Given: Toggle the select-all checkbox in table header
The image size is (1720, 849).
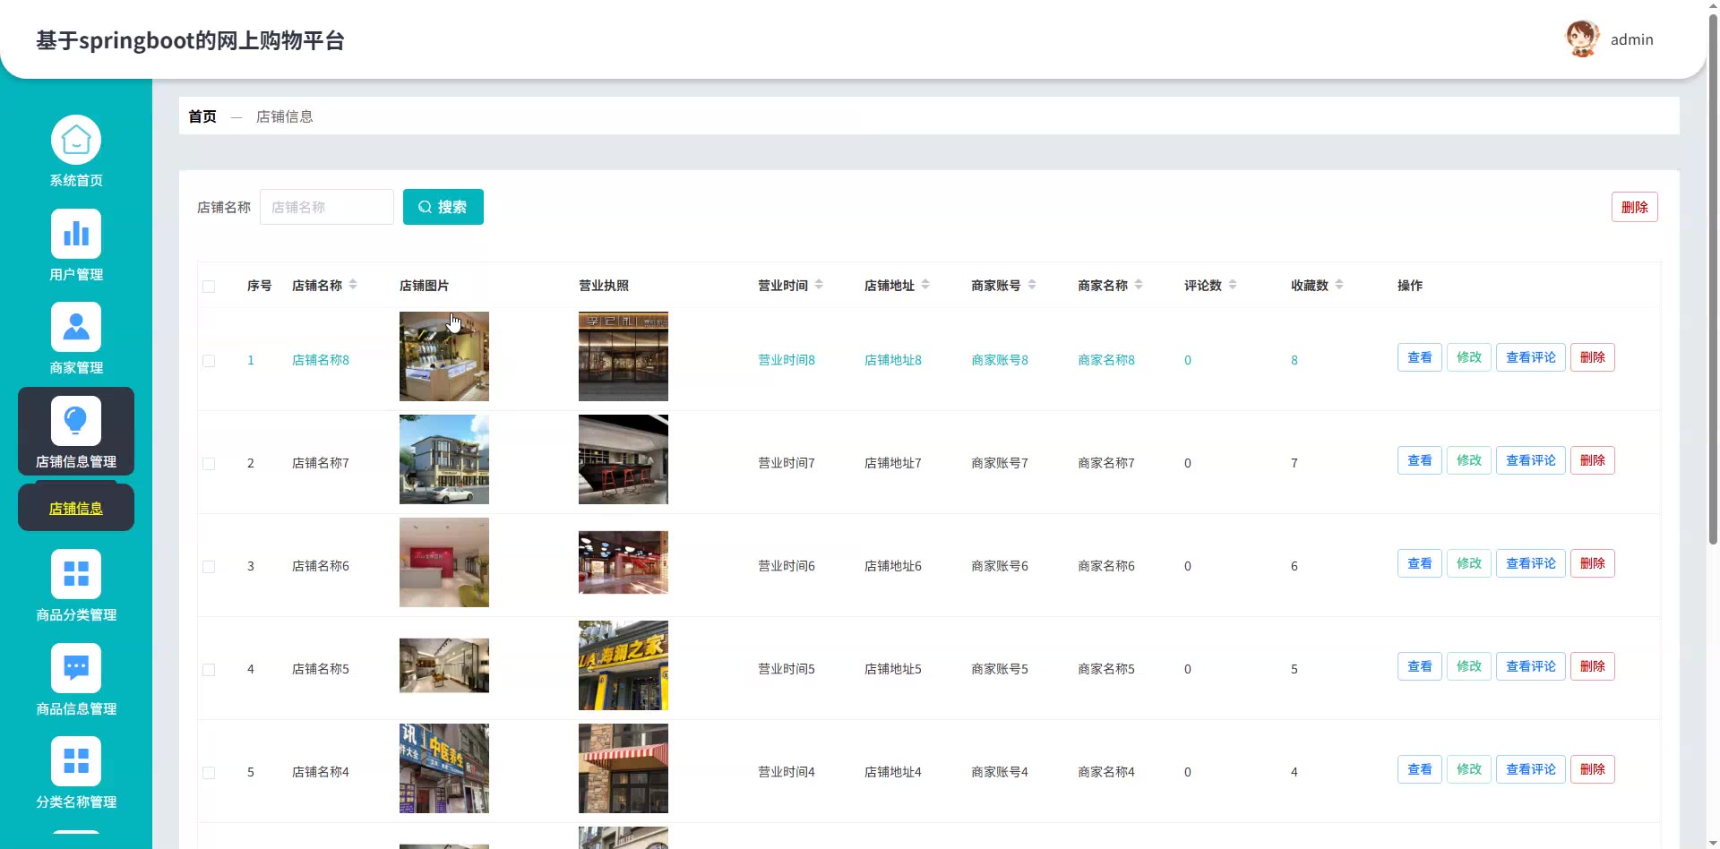Looking at the screenshot, I should [x=209, y=287].
